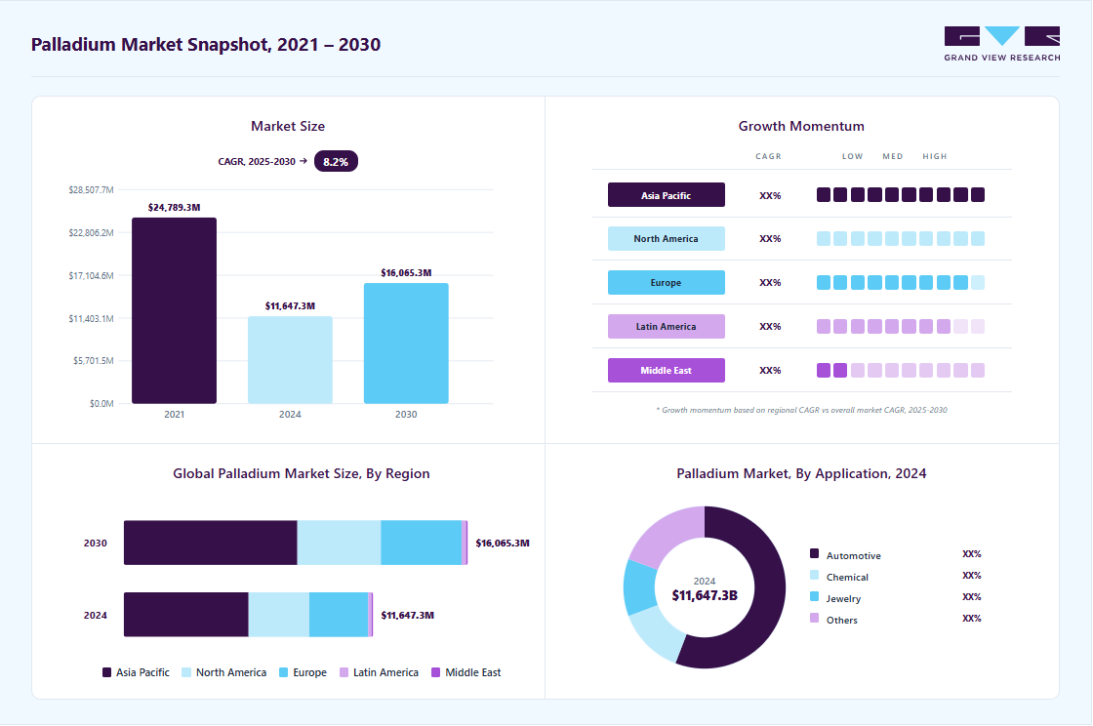Viewport: 1093px width, 726px height.
Task: Click the $24,789.3M bar value label
Action: pyautogui.click(x=175, y=208)
